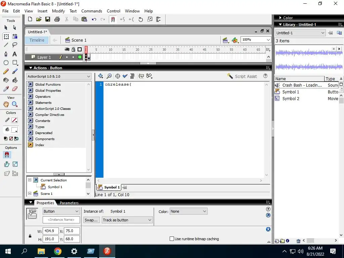Click the Check Syntax checkmark icon
The width and height of the screenshot is (344, 258).
[x=125, y=76]
